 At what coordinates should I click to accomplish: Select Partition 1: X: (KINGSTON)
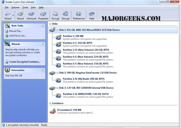tap(86, 94)
